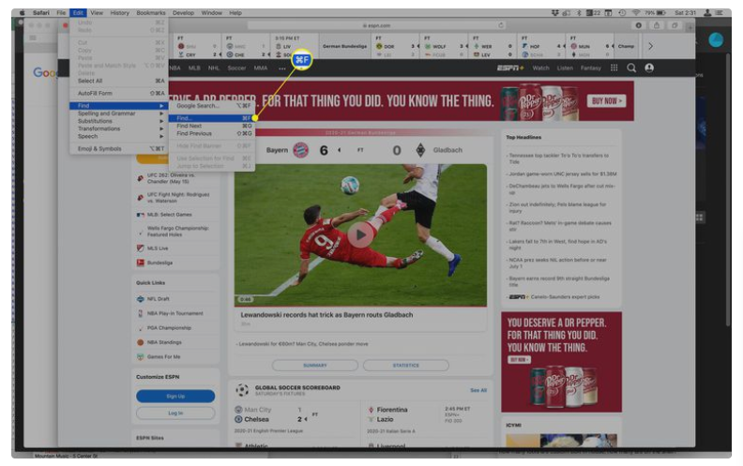Open the Champ league scoreboard tab

tap(626, 46)
